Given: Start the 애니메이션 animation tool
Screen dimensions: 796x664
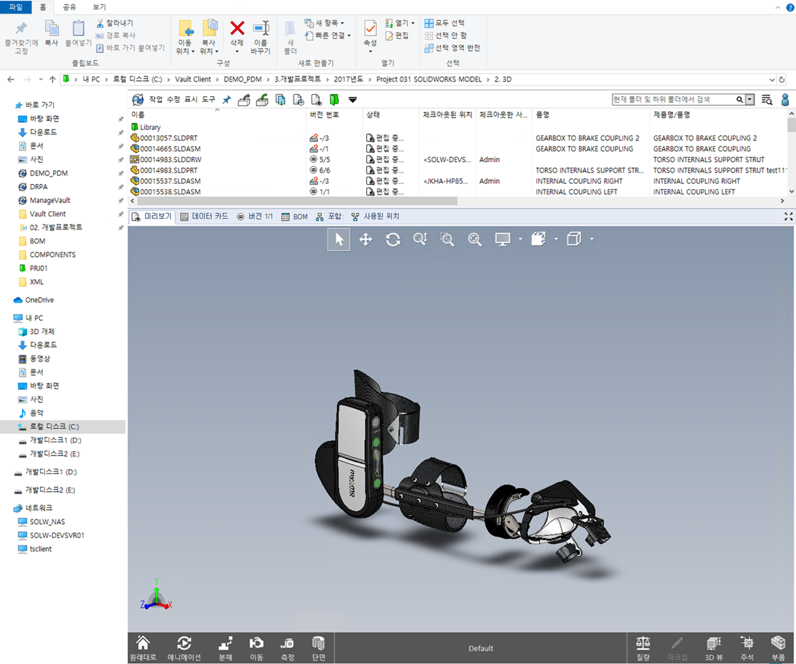Looking at the screenshot, I should (184, 648).
